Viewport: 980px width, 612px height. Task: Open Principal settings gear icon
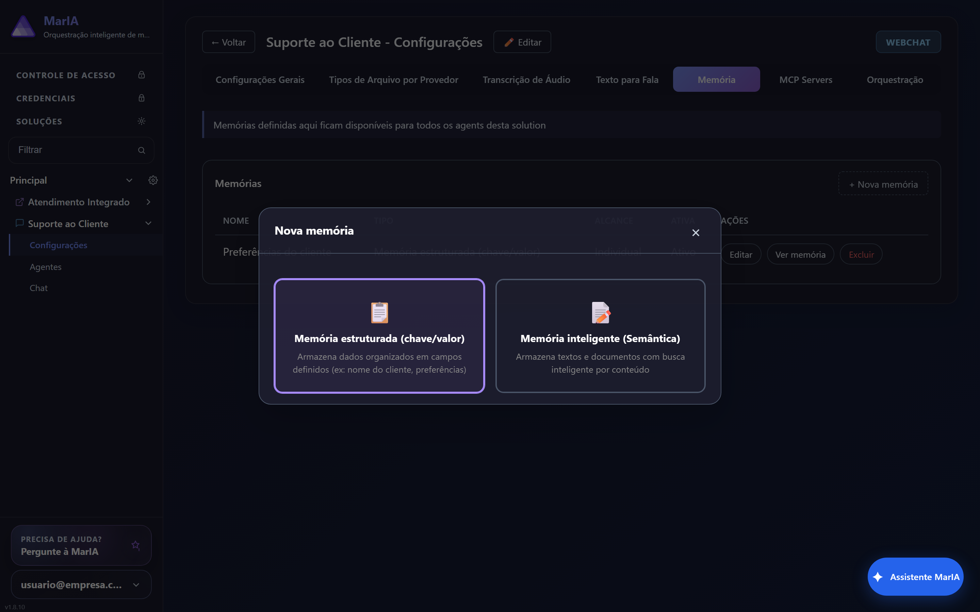153,180
